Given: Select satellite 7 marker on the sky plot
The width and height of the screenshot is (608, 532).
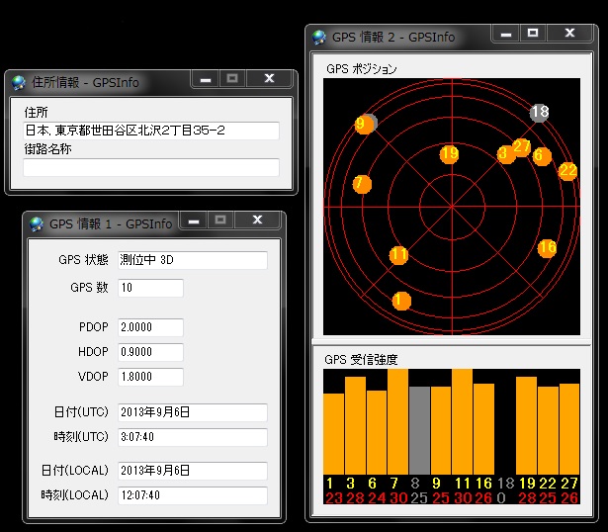Looking at the screenshot, I should pyautogui.click(x=362, y=183).
